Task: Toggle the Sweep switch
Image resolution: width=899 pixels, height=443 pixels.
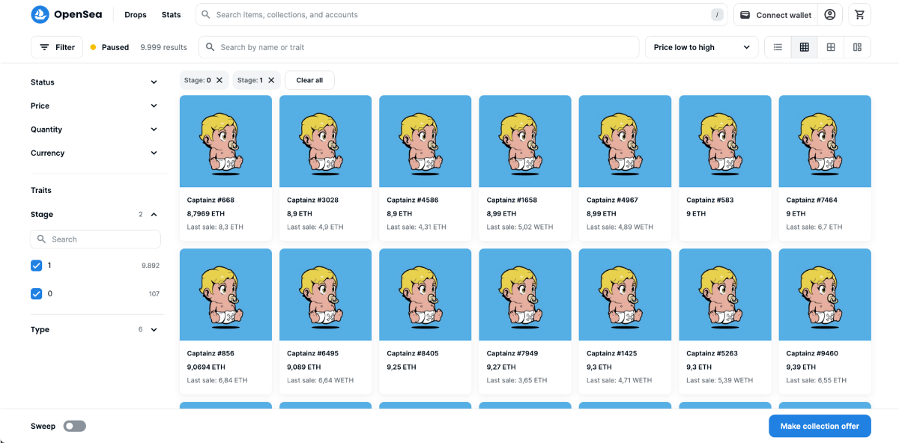Action: 74,426
